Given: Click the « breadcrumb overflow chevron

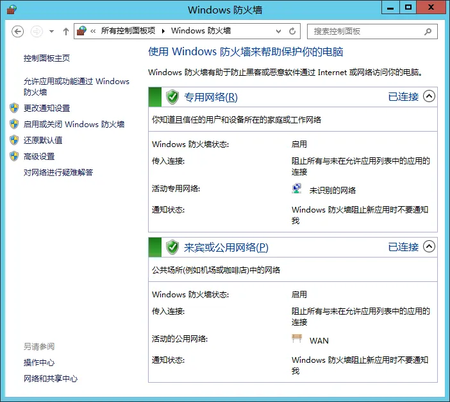Looking at the screenshot, I should [x=93, y=31].
